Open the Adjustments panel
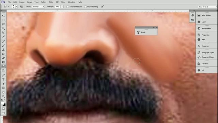218x123 pixels. click(x=206, y=28)
